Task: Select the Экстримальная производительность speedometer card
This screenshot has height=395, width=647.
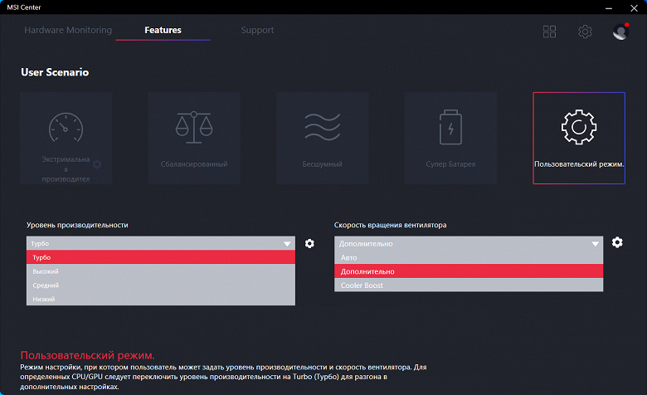Action: pyautogui.click(x=66, y=138)
